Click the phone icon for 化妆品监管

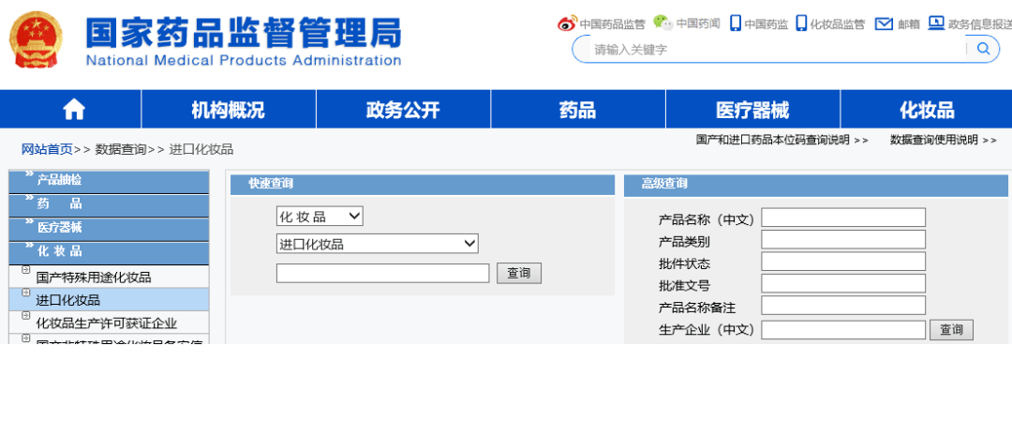coord(801,23)
